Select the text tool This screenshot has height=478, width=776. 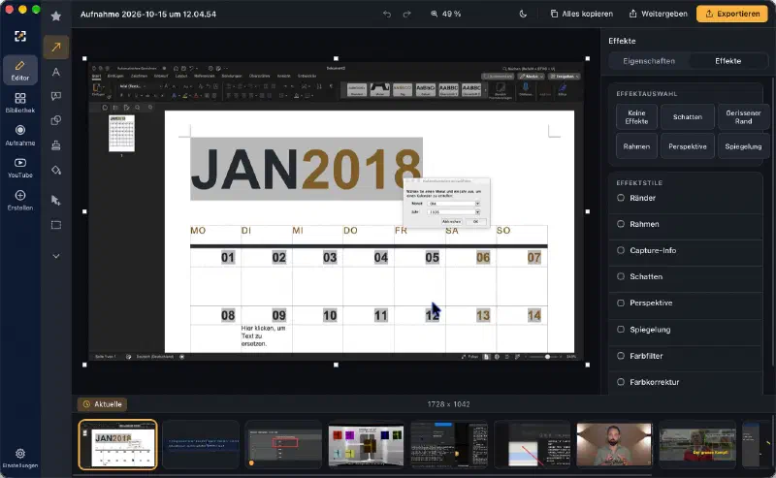[x=56, y=73]
